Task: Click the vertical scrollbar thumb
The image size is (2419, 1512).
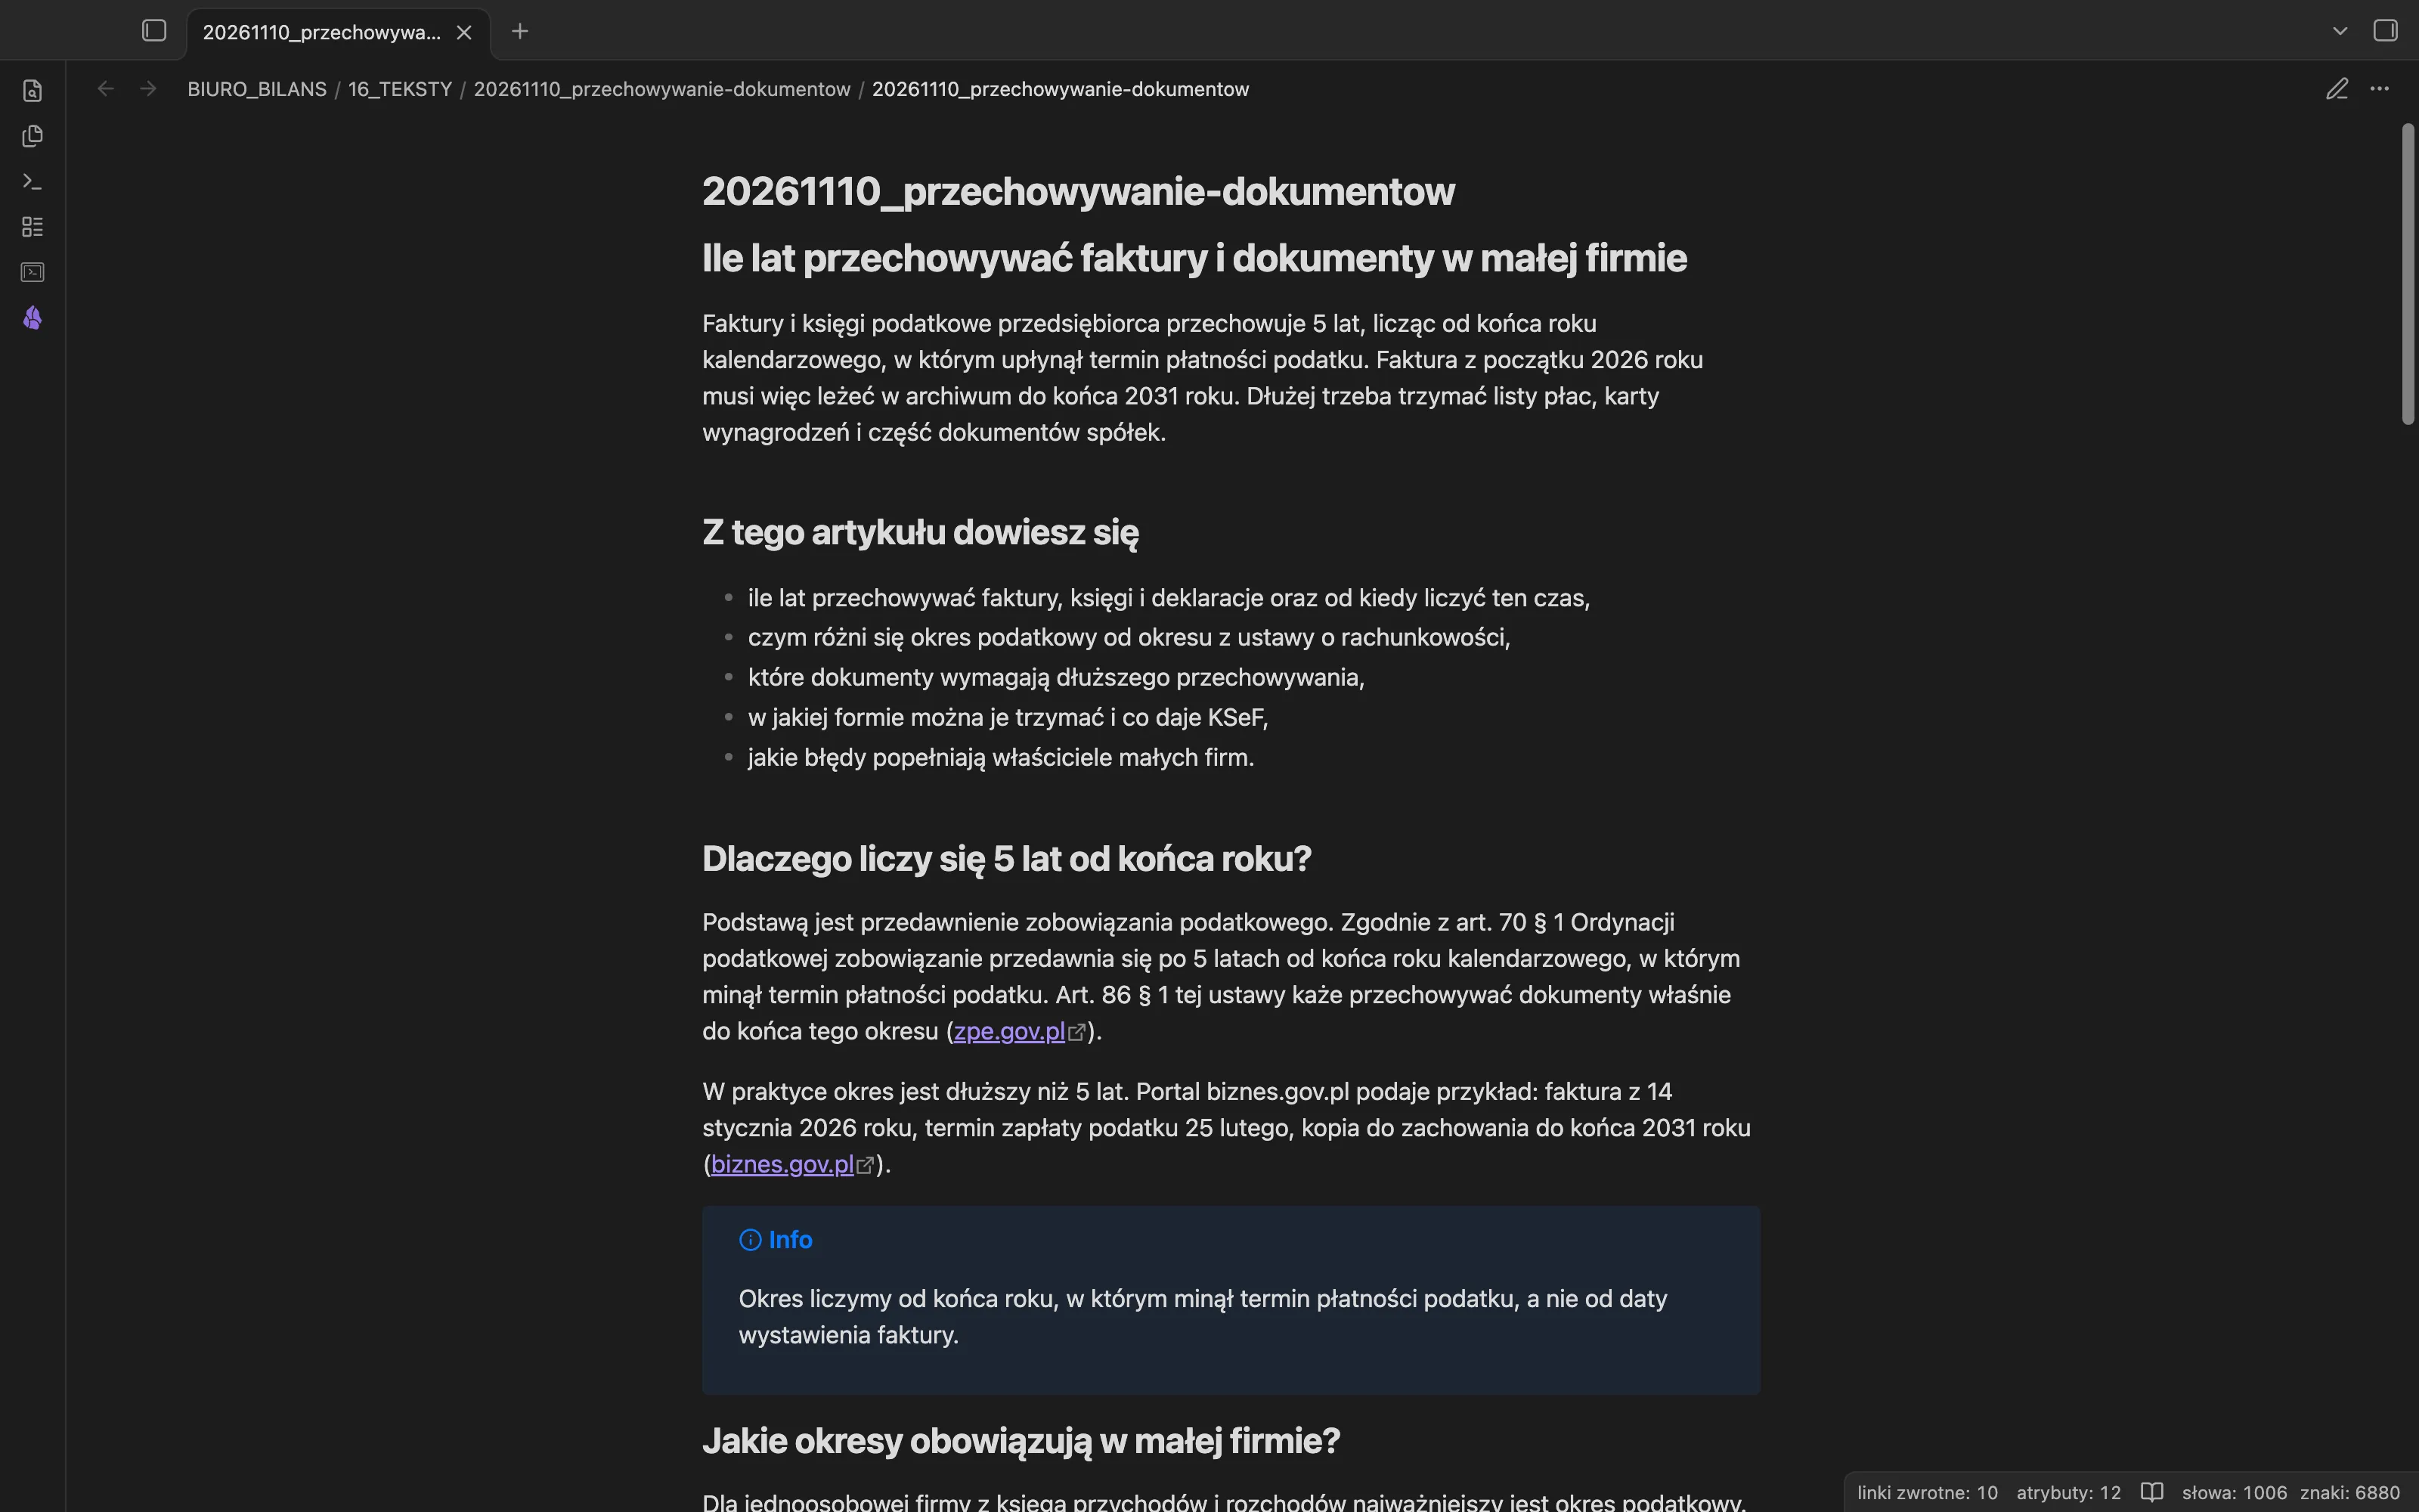Action: click(x=2408, y=275)
